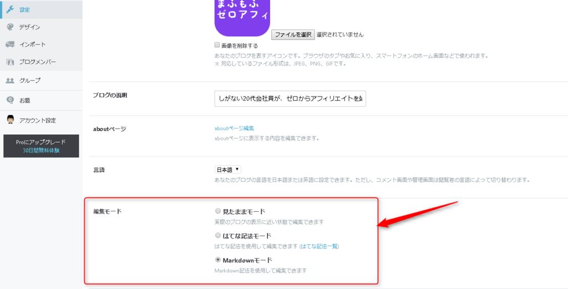Viewport: 568px width, 289px height.
Task: Click the 編集モード section label
Action: click(x=107, y=211)
